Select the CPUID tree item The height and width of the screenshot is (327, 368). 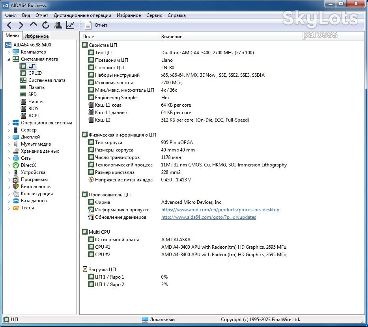tap(35, 73)
